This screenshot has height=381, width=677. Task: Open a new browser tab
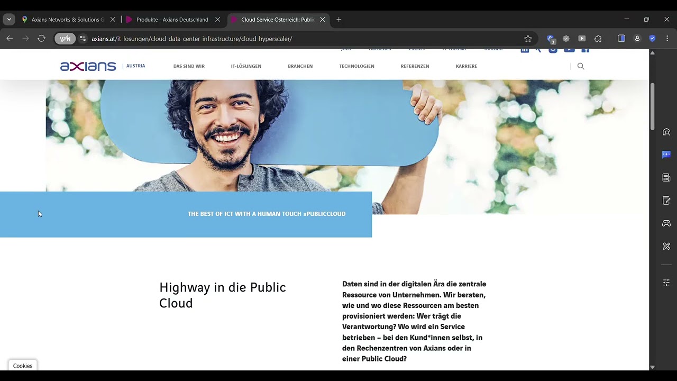click(x=339, y=20)
